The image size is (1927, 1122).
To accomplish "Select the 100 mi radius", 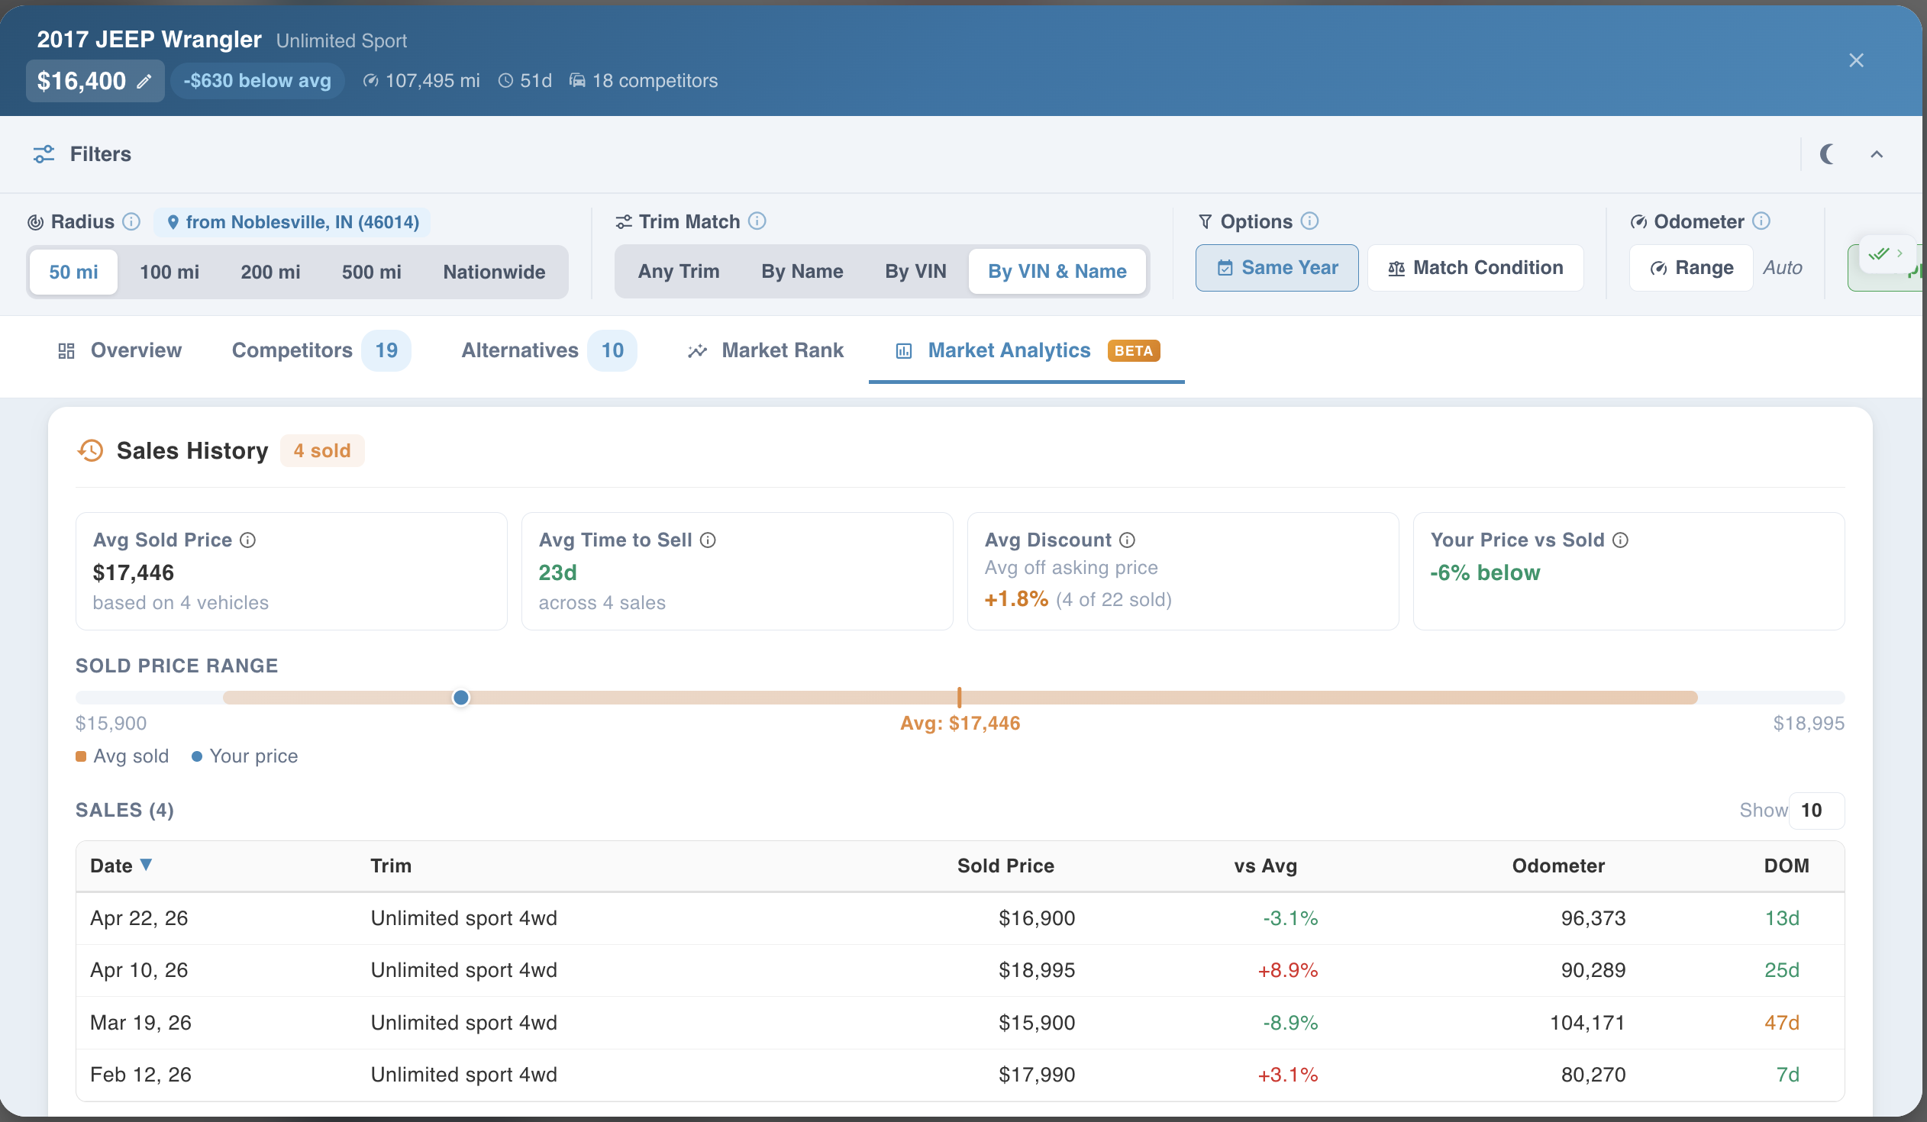I will point(169,272).
